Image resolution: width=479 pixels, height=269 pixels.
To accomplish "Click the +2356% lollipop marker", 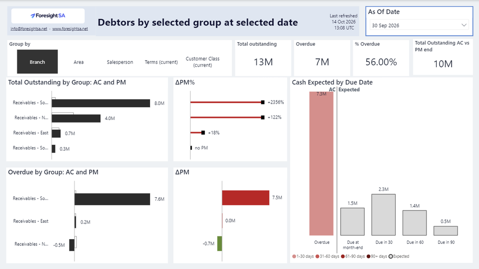I will click(x=263, y=102).
